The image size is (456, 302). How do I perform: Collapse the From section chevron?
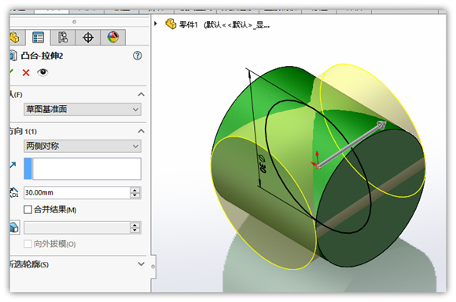click(x=141, y=94)
